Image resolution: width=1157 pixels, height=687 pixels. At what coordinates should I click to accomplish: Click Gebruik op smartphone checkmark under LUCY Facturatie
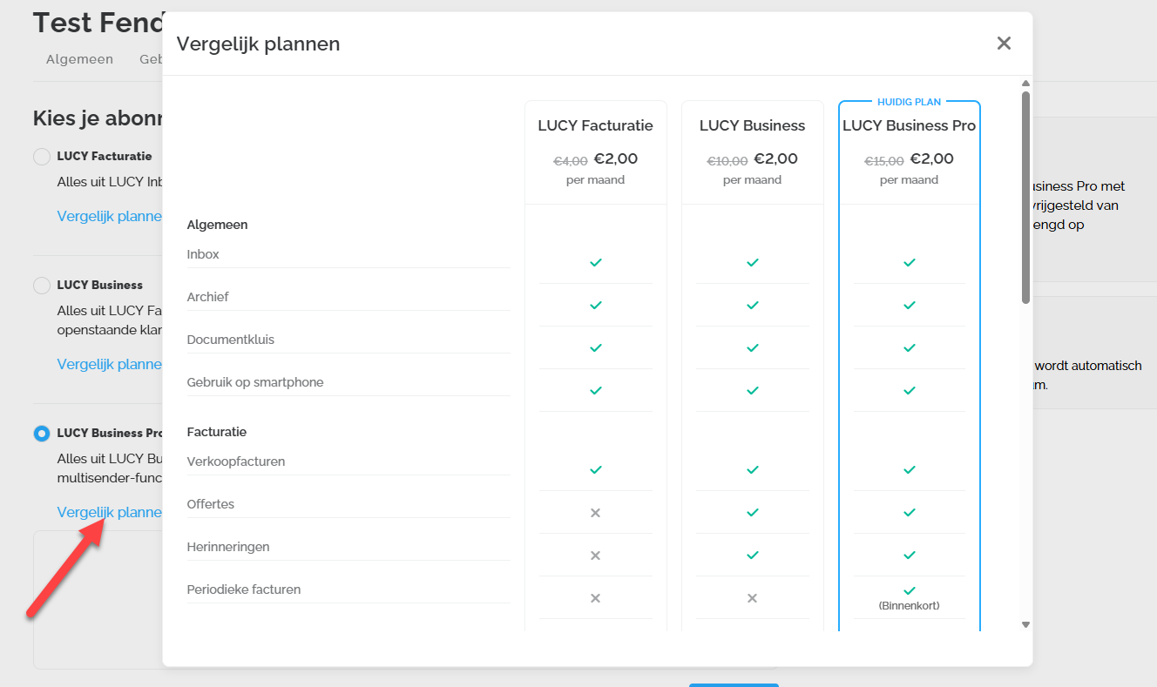pos(596,390)
